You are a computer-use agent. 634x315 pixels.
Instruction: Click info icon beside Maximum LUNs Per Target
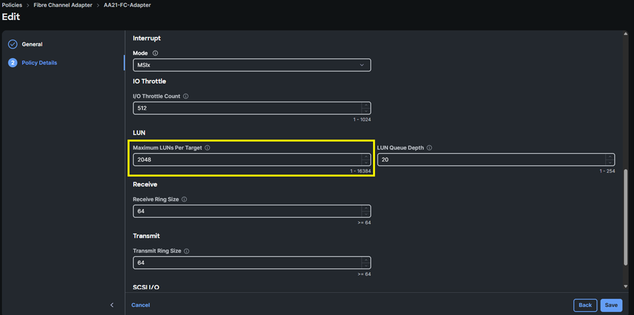coord(207,148)
